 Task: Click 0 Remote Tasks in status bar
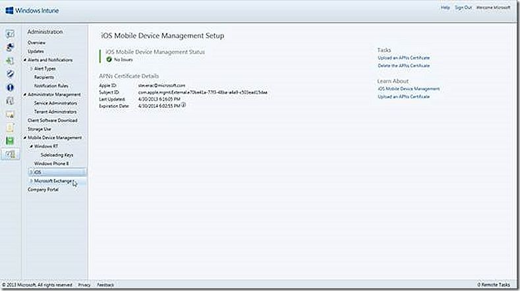494,284
